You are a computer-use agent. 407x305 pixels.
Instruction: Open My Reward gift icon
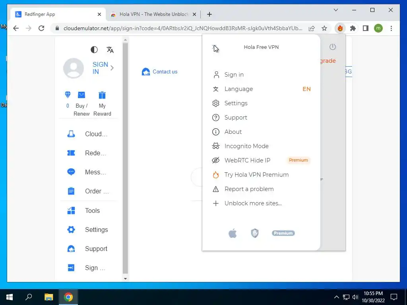(x=102, y=95)
